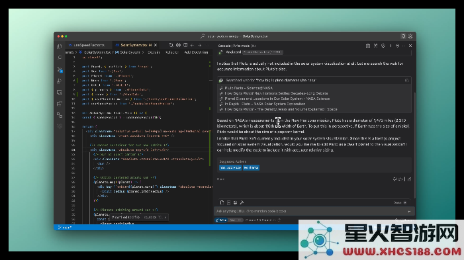Click the compare changes icon in editor toolbar

pyautogui.click(x=171, y=45)
